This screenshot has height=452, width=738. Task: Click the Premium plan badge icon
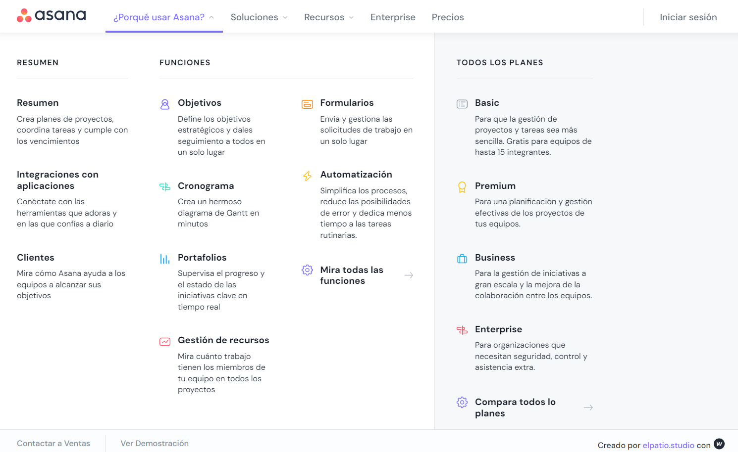pyautogui.click(x=462, y=187)
